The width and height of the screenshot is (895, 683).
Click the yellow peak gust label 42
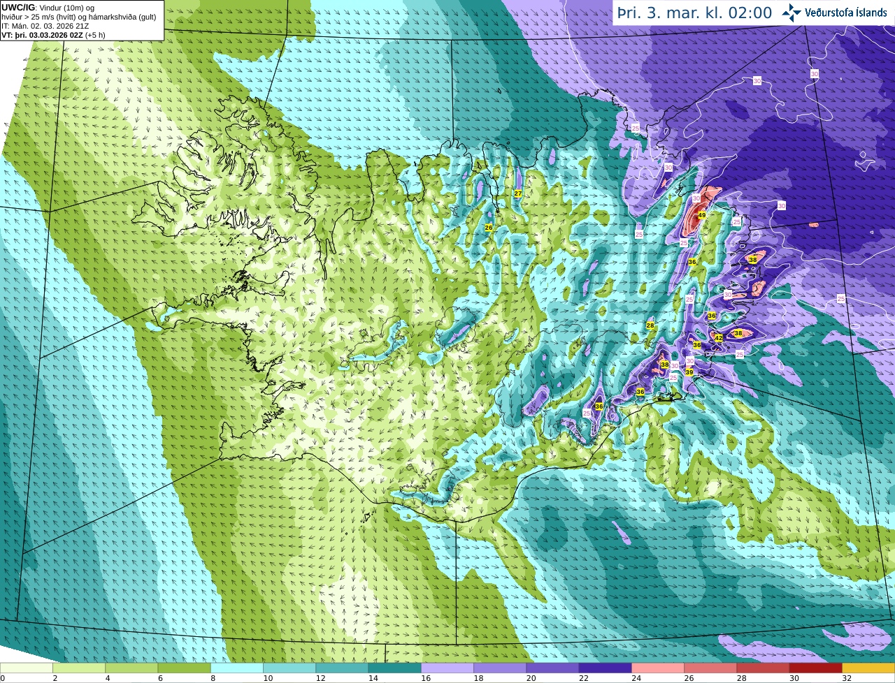tap(718, 338)
